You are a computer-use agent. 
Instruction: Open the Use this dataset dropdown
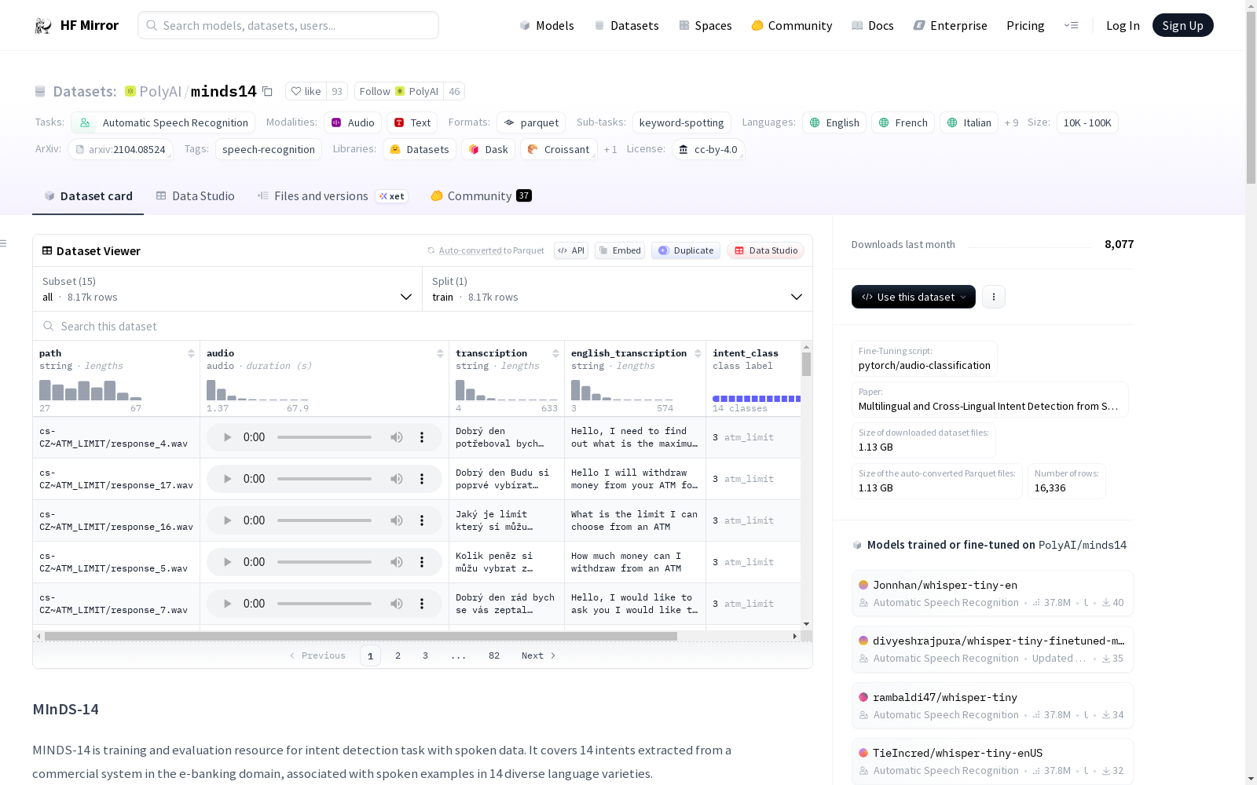[x=914, y=297]
